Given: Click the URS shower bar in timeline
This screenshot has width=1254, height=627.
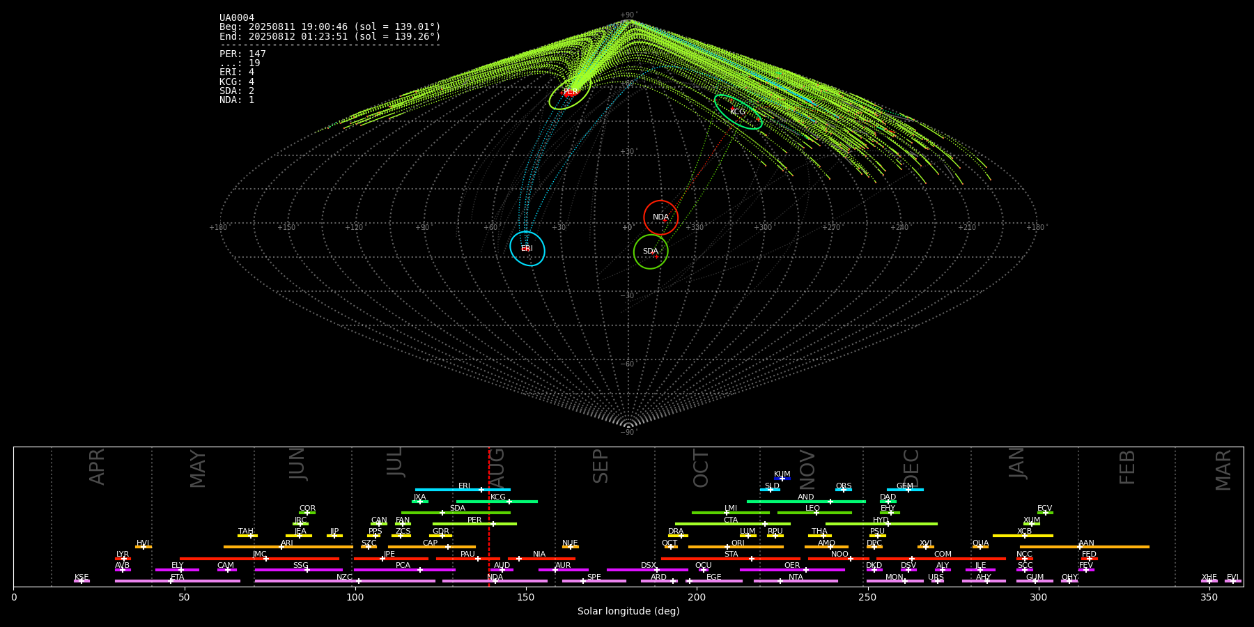Looking at the screenshot, I should coord(936,581).
